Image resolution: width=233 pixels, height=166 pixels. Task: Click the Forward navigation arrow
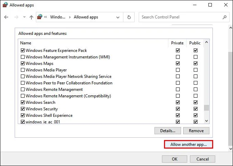point(16,17)
